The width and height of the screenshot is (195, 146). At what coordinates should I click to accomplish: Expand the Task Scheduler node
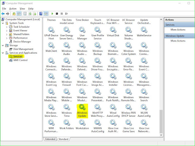pyautogui.click(x=7, y=27)
